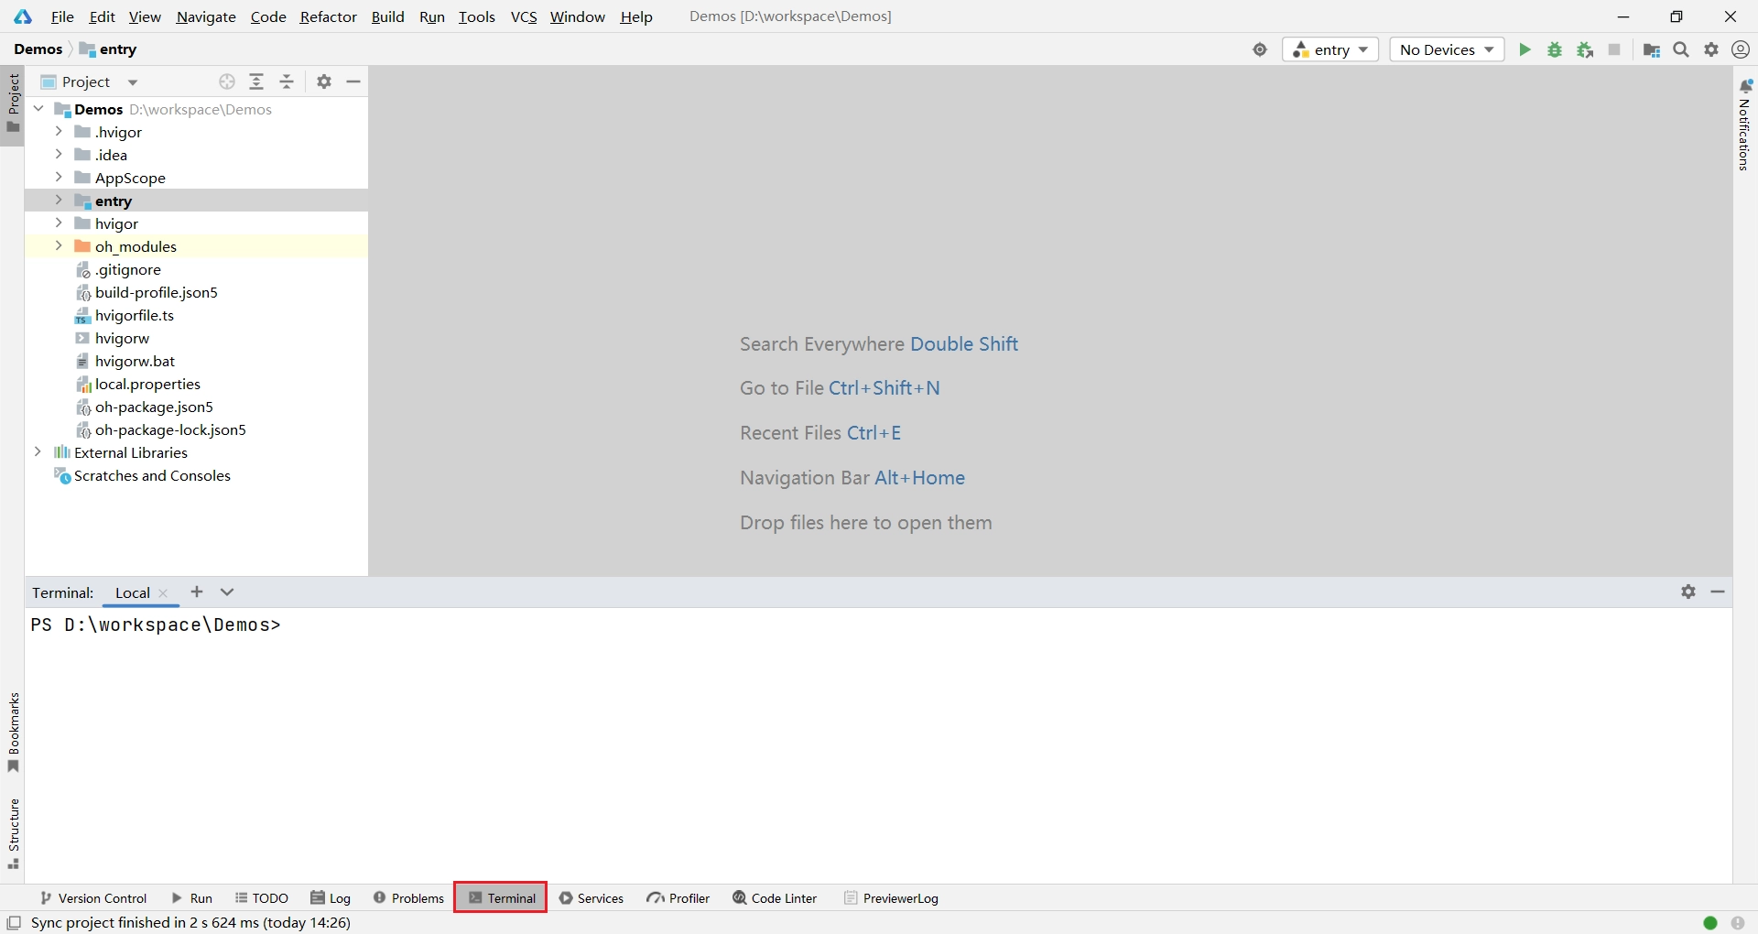Open terminal settings gear icon
Viewport: 1758px width, 934px height.
tap(1688, 592)
